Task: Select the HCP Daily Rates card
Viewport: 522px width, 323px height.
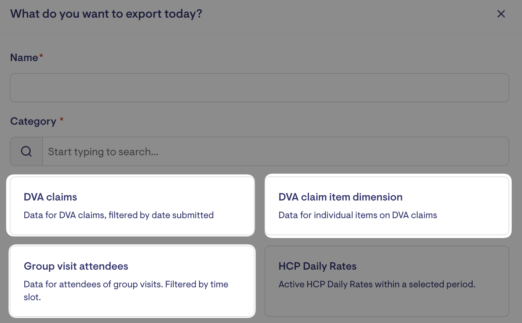Action: [387, 281]
